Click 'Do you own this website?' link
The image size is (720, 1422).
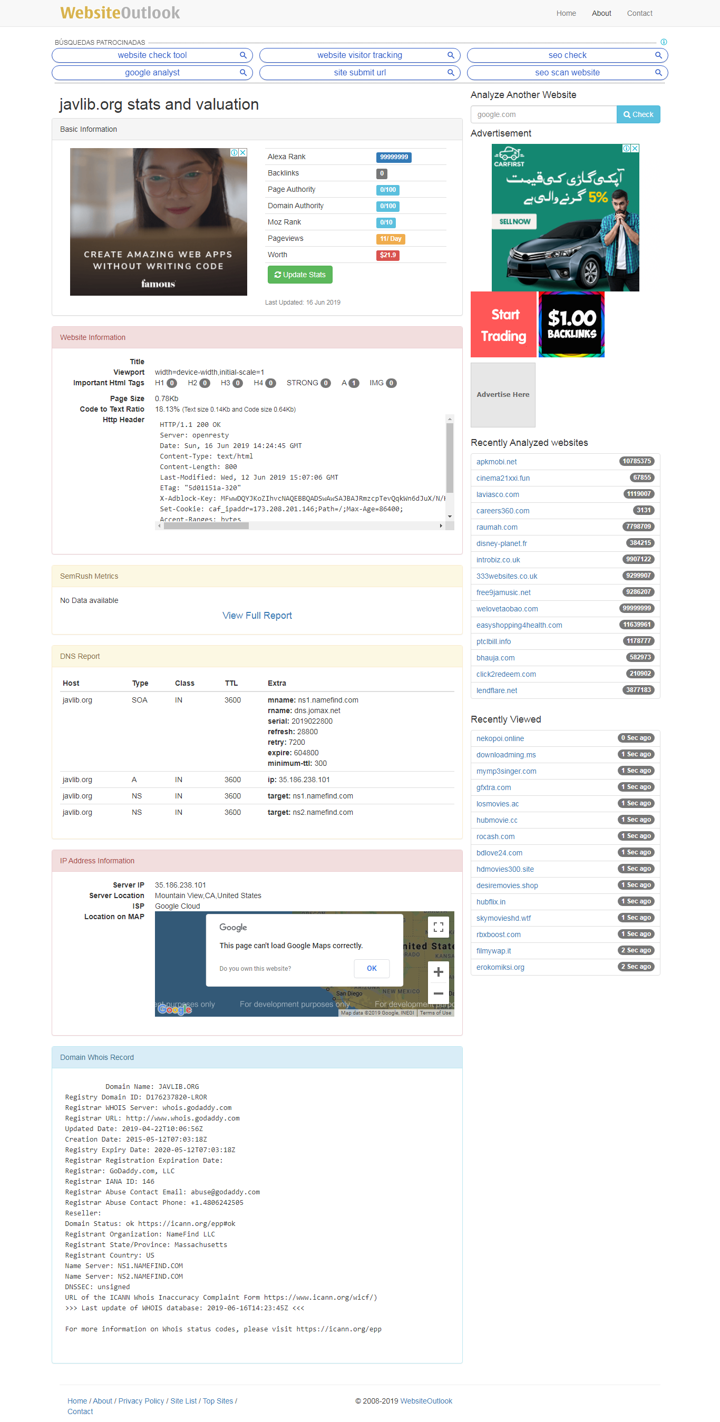click(255, 968)
